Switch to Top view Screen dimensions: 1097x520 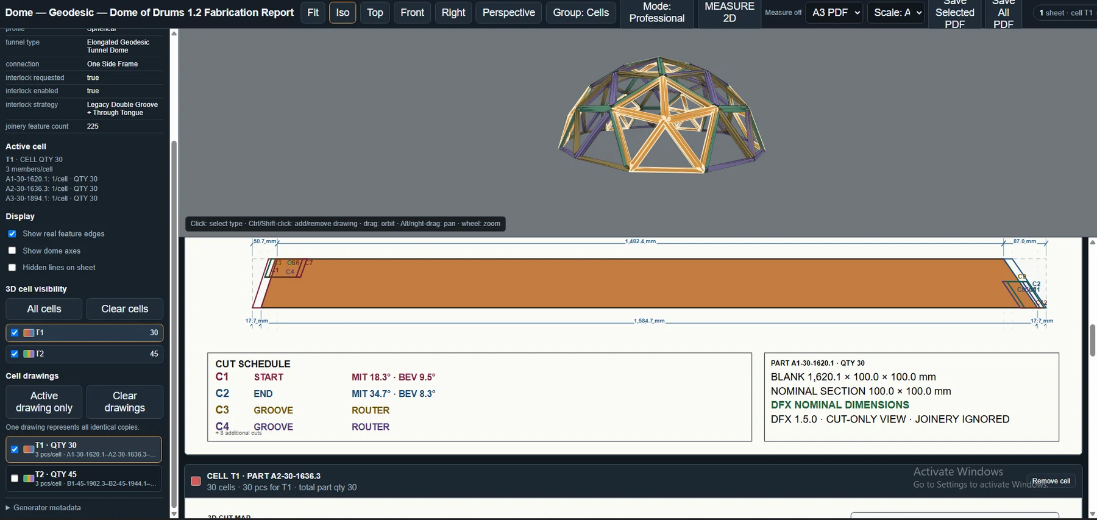click(x=375, y=12)
